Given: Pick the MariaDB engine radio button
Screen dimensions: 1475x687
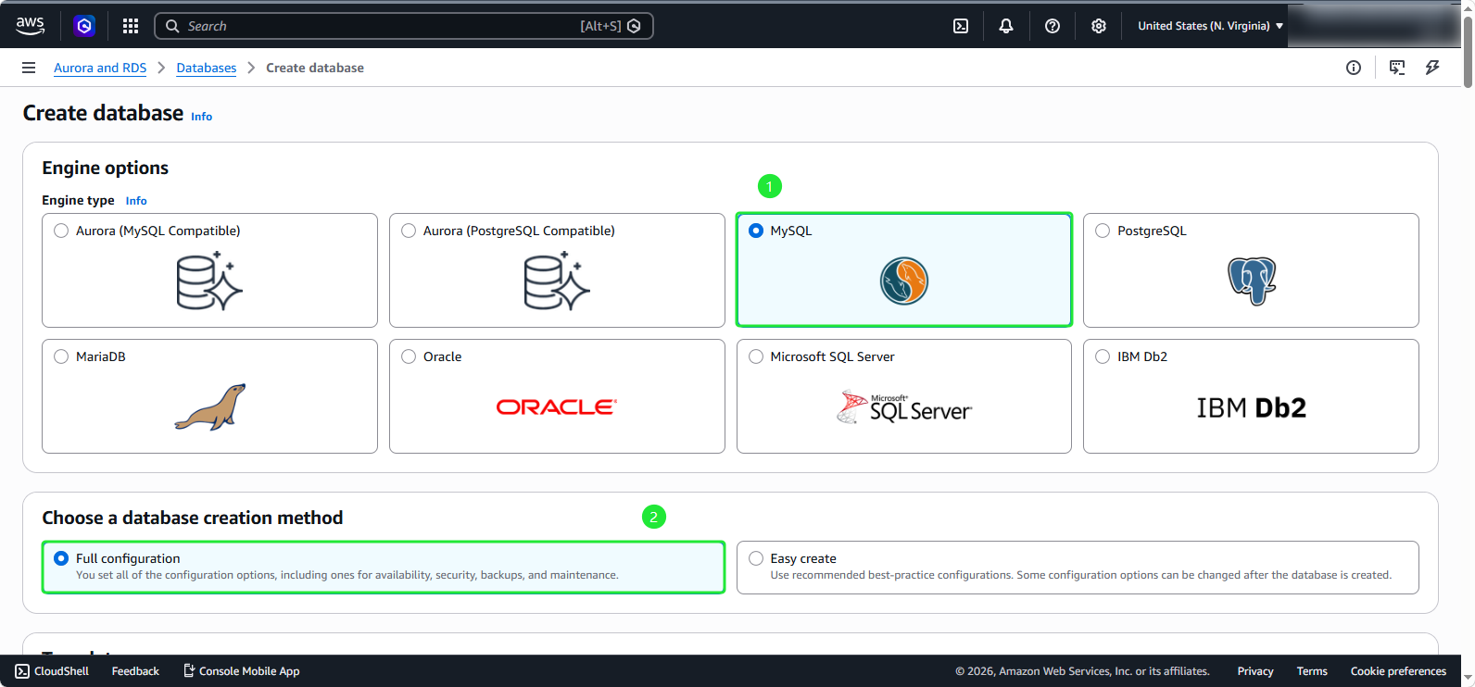Looking at the screenshot, I should tap(61, 356).
